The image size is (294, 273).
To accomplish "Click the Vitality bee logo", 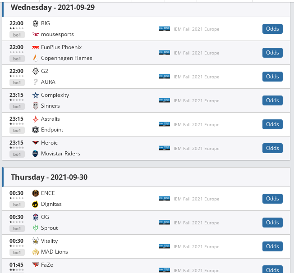I will tap(36, 241).
